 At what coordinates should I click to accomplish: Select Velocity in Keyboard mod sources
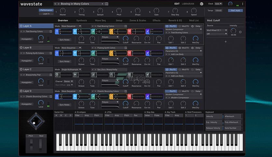point(214,116)
